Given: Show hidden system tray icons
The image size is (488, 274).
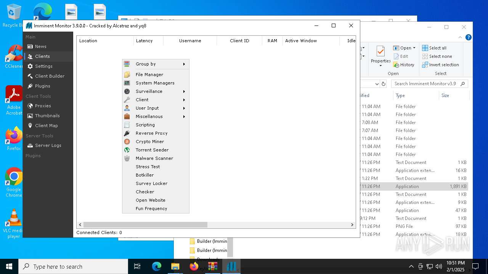Looking at the screenshot, I should point(411,266).
